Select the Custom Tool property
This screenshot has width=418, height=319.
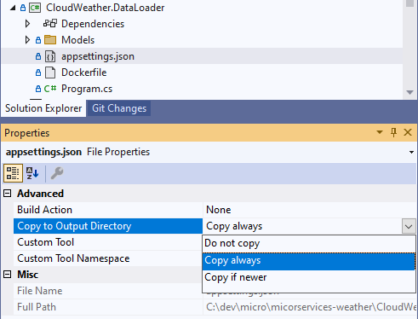108,242
